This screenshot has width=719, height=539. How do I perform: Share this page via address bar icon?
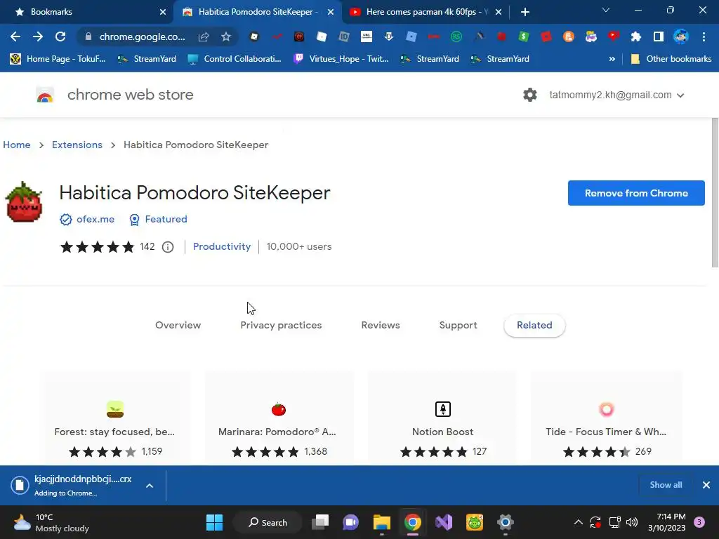[x=204, y=36]
